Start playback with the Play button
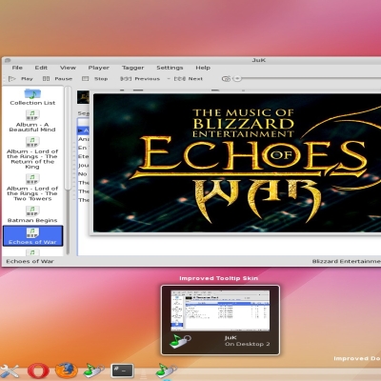The width and height of the screenshot is (381, 381). [21, 79]
